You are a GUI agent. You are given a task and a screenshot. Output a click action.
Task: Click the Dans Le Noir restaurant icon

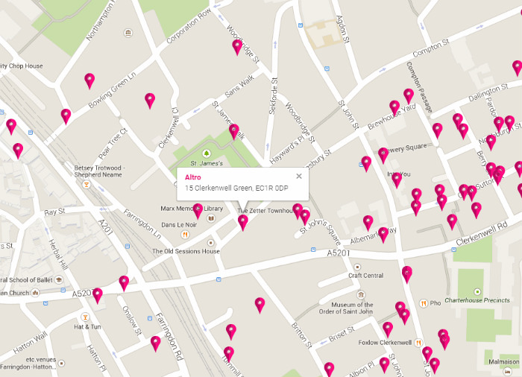point(185,235)
